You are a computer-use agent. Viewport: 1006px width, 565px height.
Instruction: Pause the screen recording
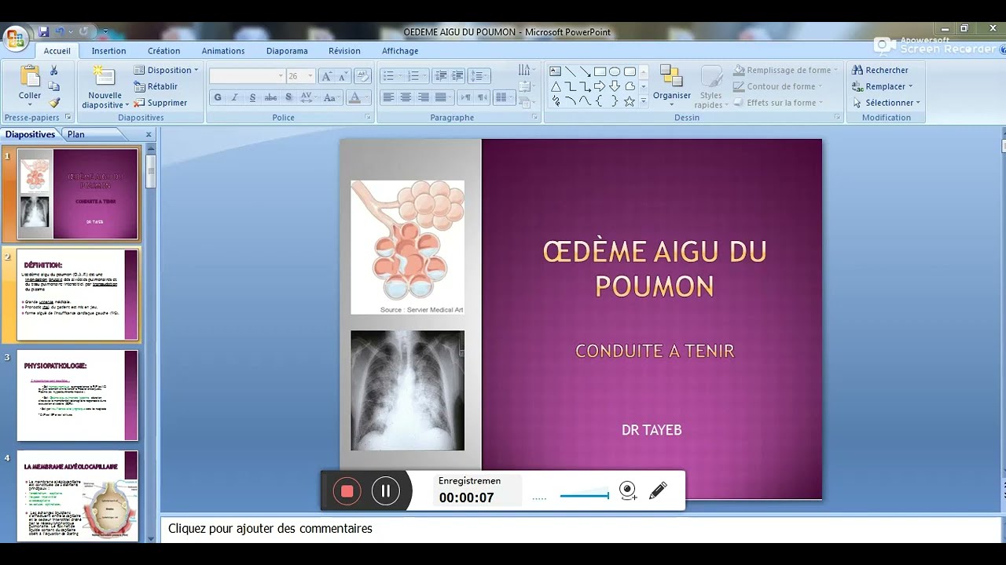(x=386, y=491)
